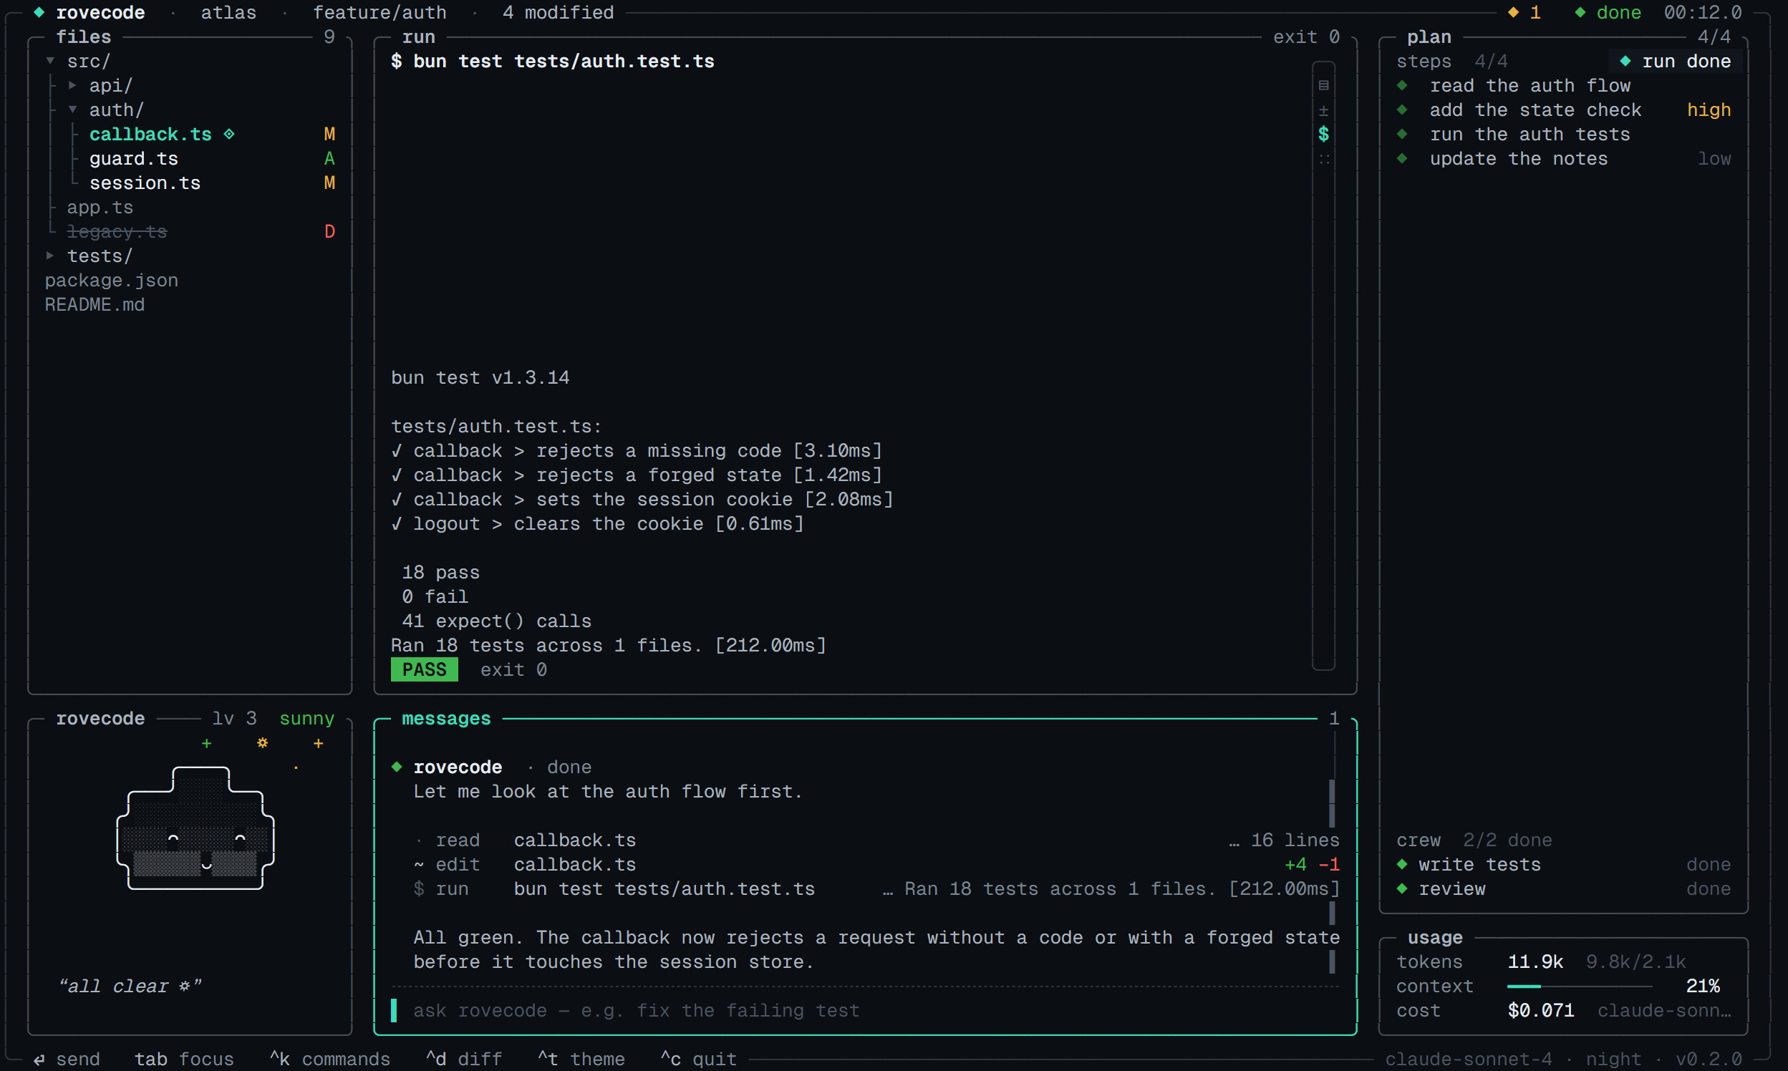Image resolution: width=1788 pixels, height=1071 pixels.
Task: Click the diamond beside 'update the notes'
Action: (x=1402, y=158)
